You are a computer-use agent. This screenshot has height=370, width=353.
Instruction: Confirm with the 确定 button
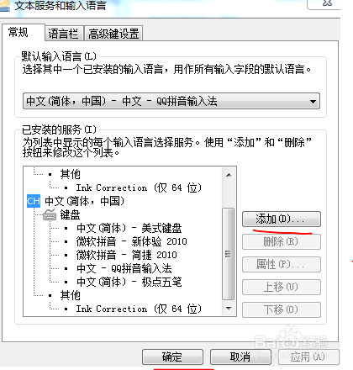click(172, 357)
